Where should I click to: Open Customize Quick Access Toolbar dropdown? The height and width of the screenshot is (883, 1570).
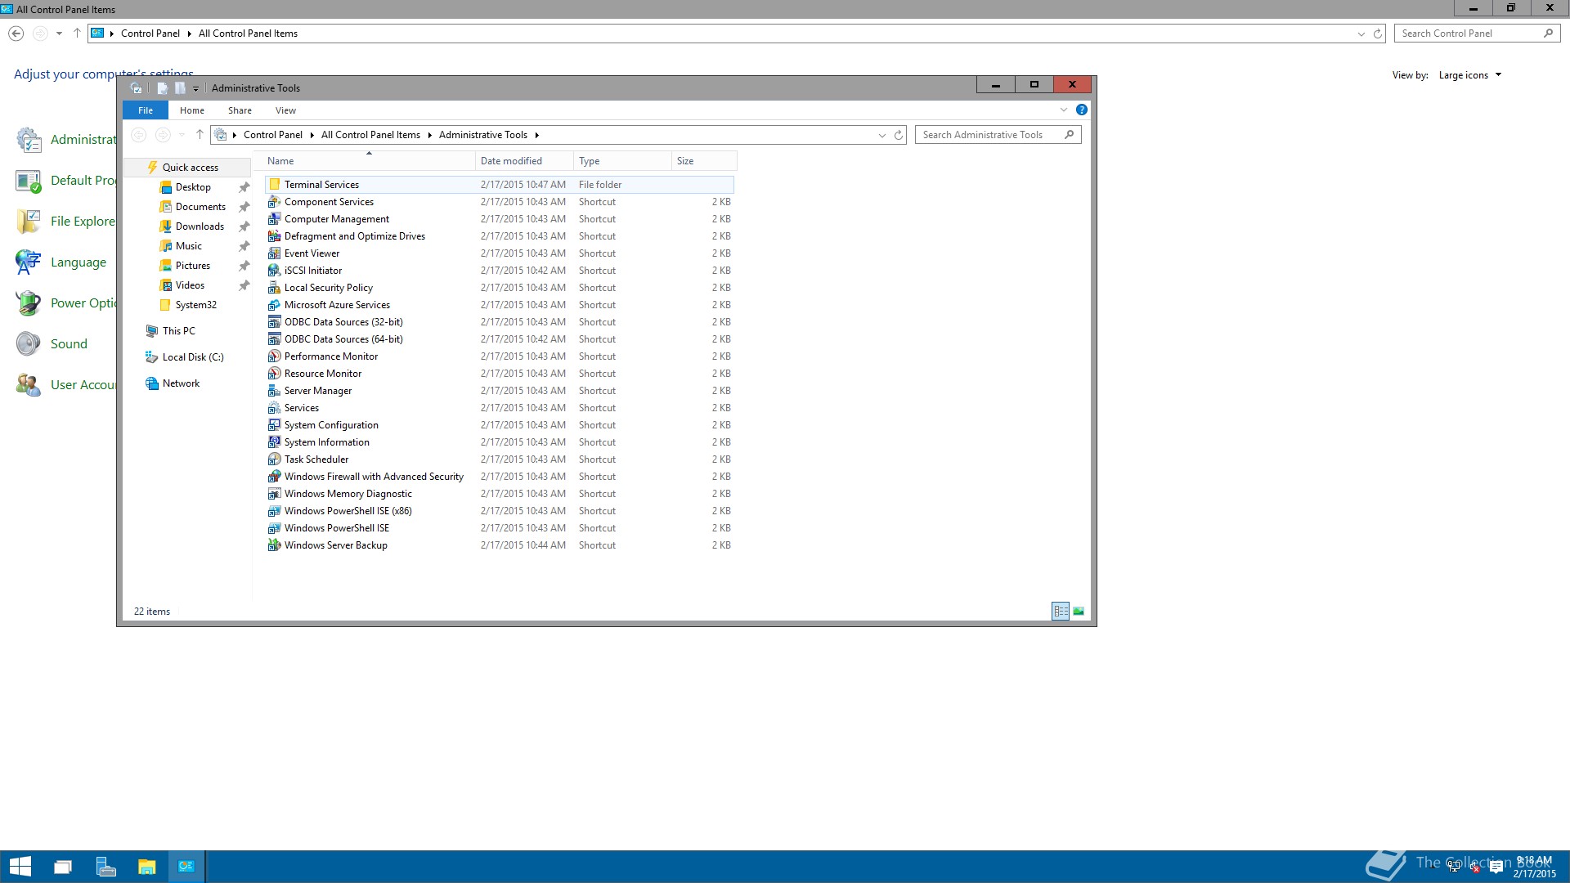tap(195, 88)
